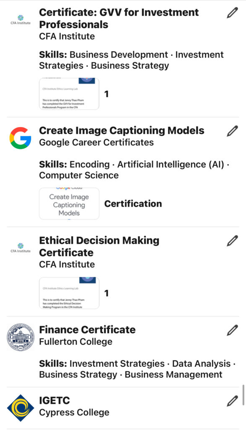Open the Certification media label link
Screen dimensions: 246x430
click(133, 204)
